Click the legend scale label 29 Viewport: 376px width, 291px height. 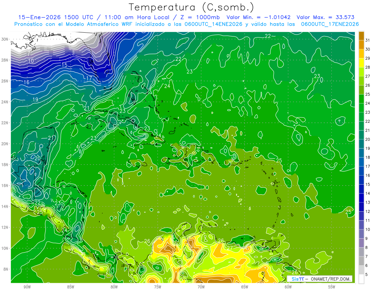(x=368, y=58)
